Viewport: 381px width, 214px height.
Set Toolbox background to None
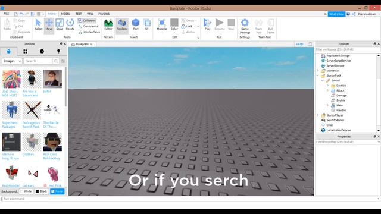[57, 191]
